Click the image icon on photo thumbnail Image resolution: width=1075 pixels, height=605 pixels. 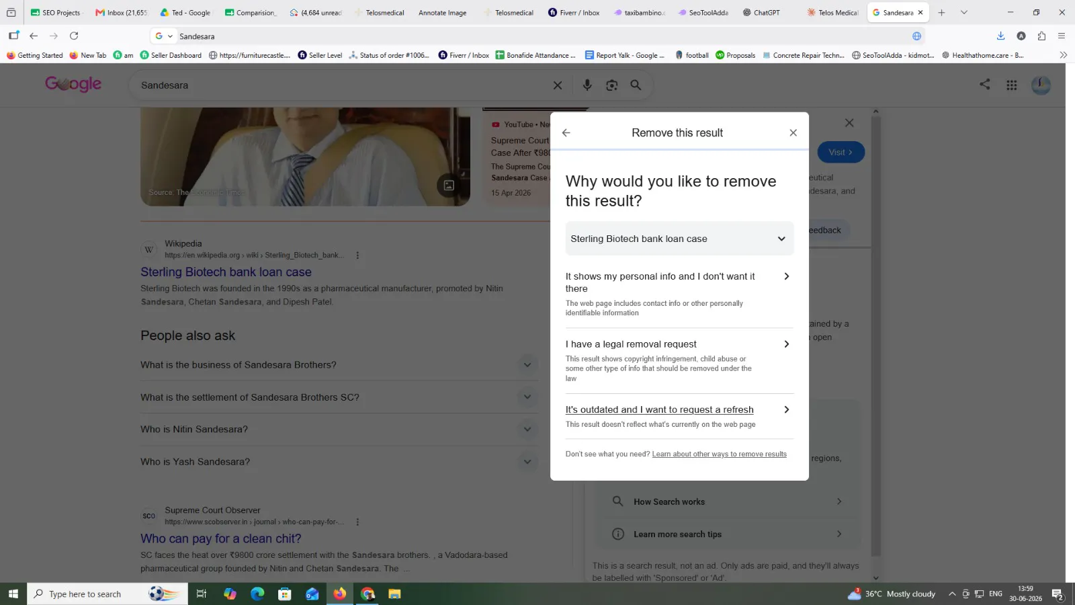[449, 186]
